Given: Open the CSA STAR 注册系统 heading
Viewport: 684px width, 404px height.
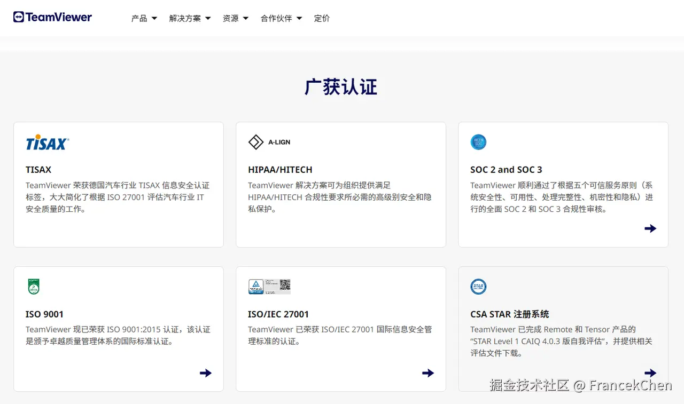Looking at the screenshot, I should coord(510,314).
